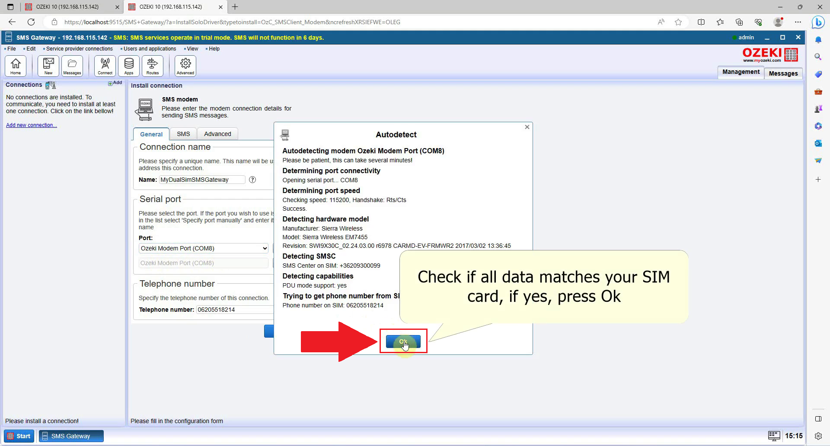Open sidebar Outlook icon
Image resolution: width=830 pixels, height=446 pixels.
[x=818, y=143]
